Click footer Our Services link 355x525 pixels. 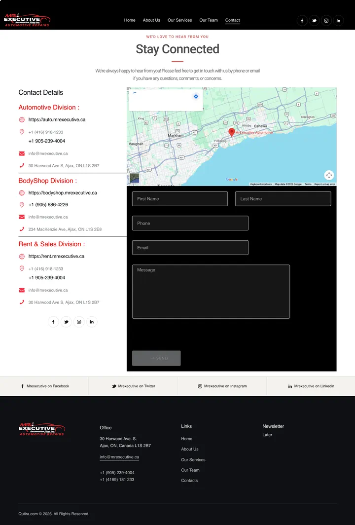point(193,460)
